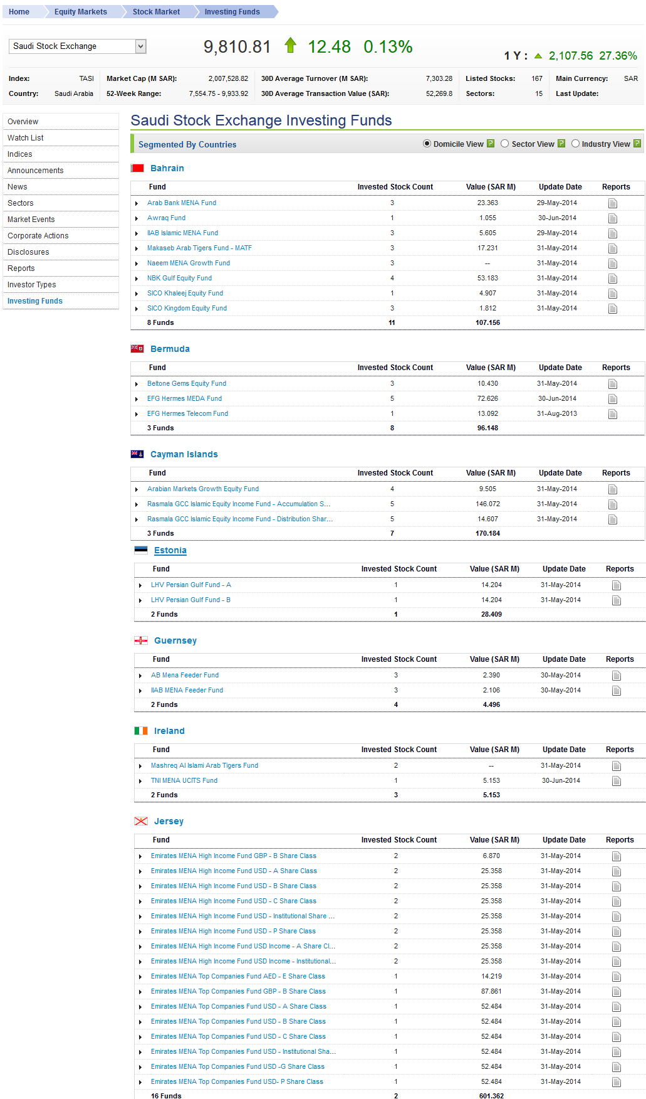646x1099 pixels.
Task: Open report icon for Beltone Gems Equity Fund
Action: tap(613, 384)
